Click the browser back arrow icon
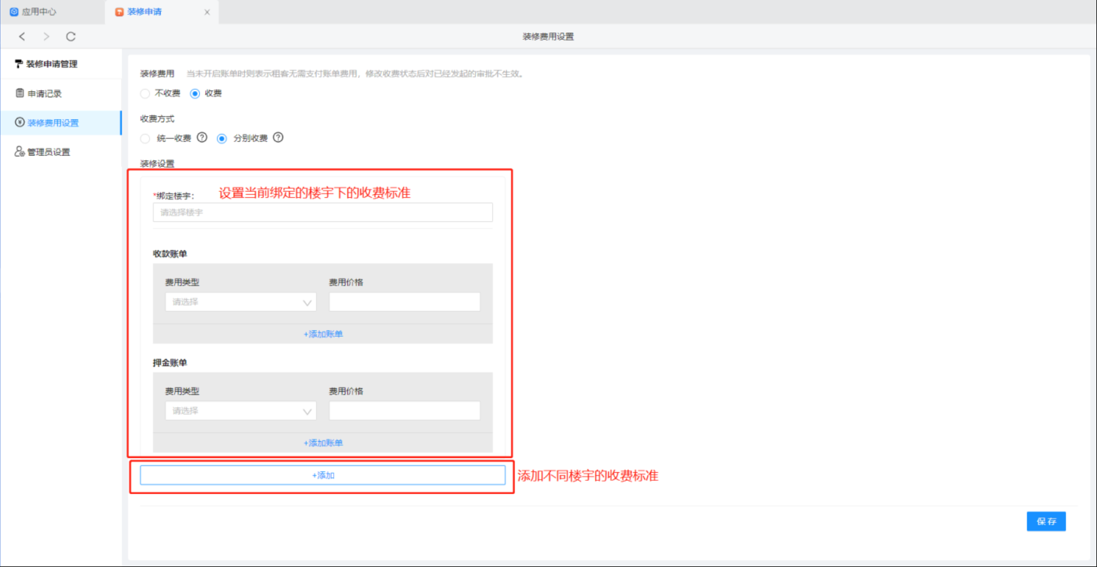Image resolution: width=1097 pixels, height=567 pixels. point(22,37)
